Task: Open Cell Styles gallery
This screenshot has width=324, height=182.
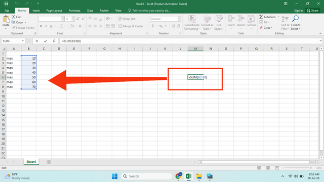Action: click(219, 23)
